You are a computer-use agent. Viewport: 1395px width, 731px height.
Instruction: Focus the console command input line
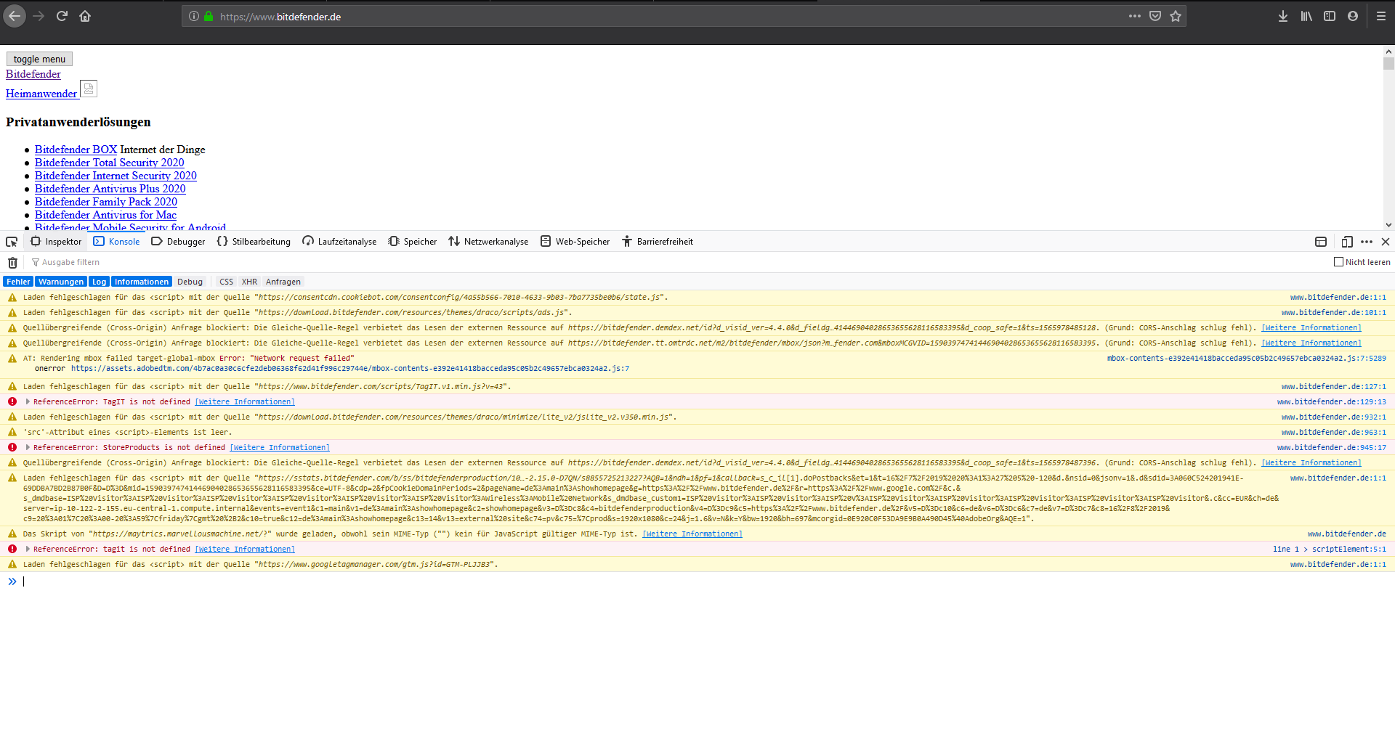coord(705,581)
